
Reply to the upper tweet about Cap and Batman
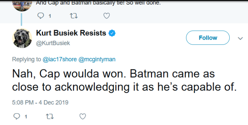[41, 16]
